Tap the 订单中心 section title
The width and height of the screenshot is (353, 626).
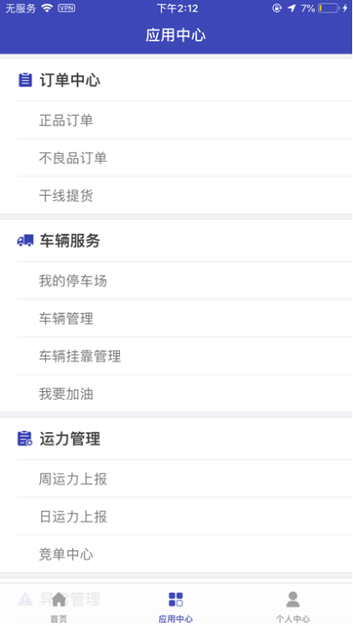[x=70, y=80]
